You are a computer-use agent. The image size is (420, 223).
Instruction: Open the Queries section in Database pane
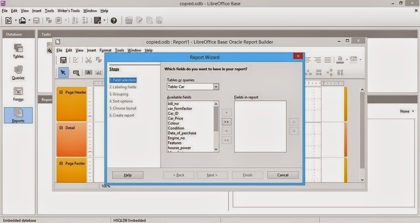tap(18, 73)
